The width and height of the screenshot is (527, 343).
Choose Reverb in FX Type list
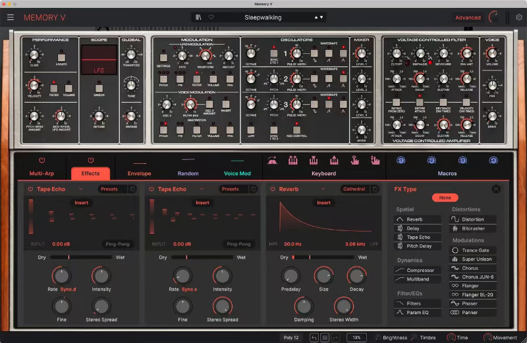418,219
